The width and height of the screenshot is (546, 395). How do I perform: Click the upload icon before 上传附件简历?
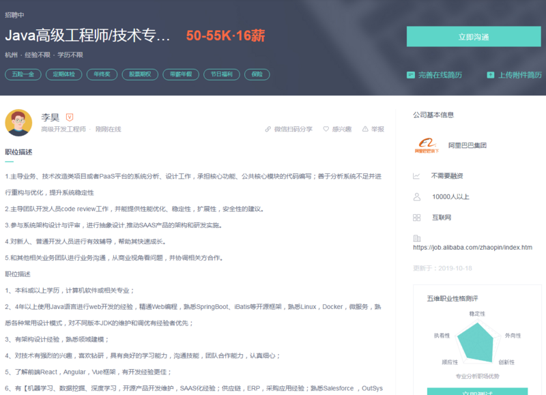[x=490, y=74]
